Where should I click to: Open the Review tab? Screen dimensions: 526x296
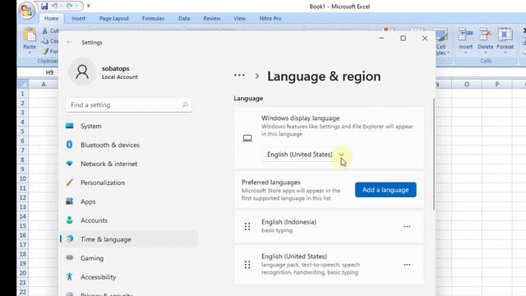pos(212,18)
